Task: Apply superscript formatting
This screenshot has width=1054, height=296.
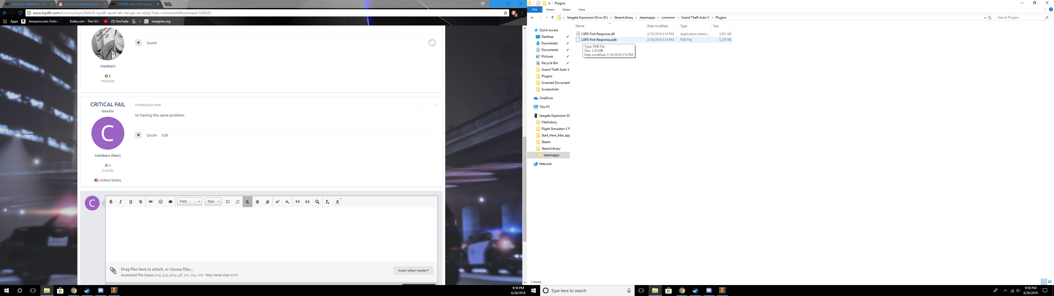Action: pos(277,201)
